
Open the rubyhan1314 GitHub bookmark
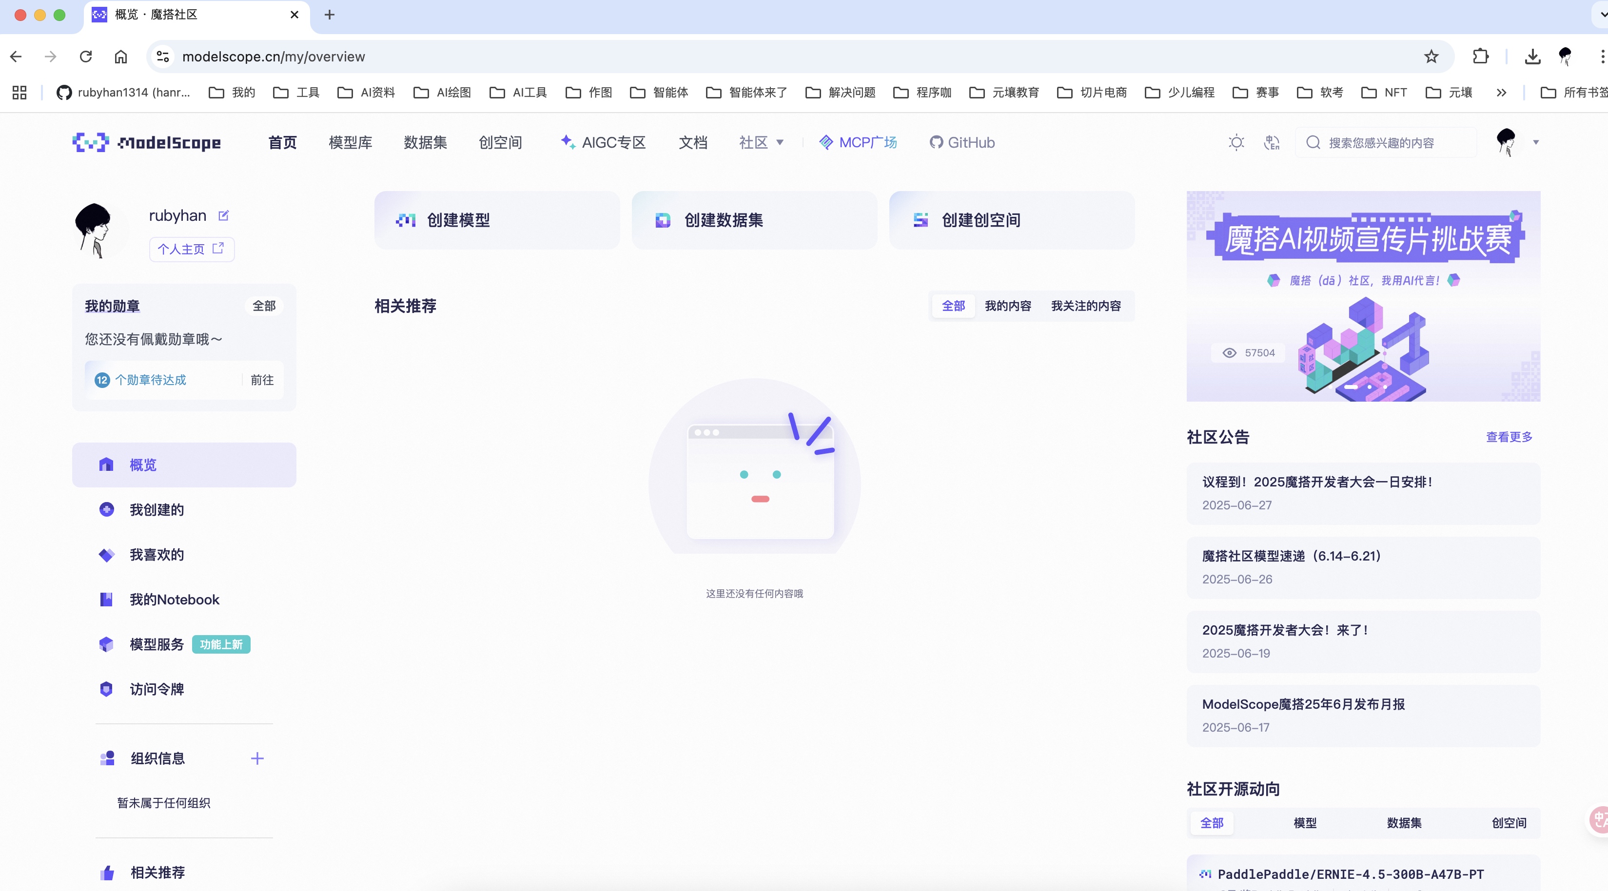tap(123, 92)
